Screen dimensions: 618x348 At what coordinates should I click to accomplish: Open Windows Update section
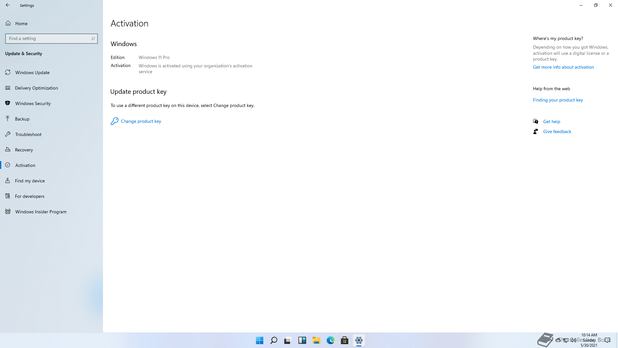[x=51, y=72]
